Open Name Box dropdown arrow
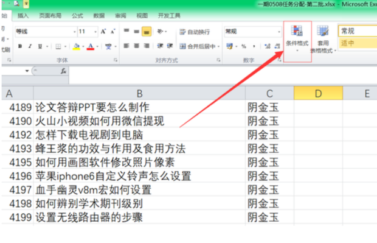Screen dimensions: 377x243 coord(27,71)
